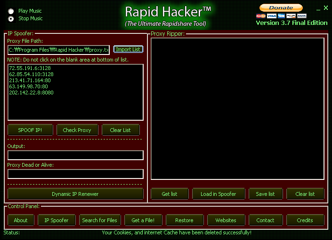The width and height of the screenshot is (332, 240).
Task: Select the Stop Music radio button
Action: [11, 19]
